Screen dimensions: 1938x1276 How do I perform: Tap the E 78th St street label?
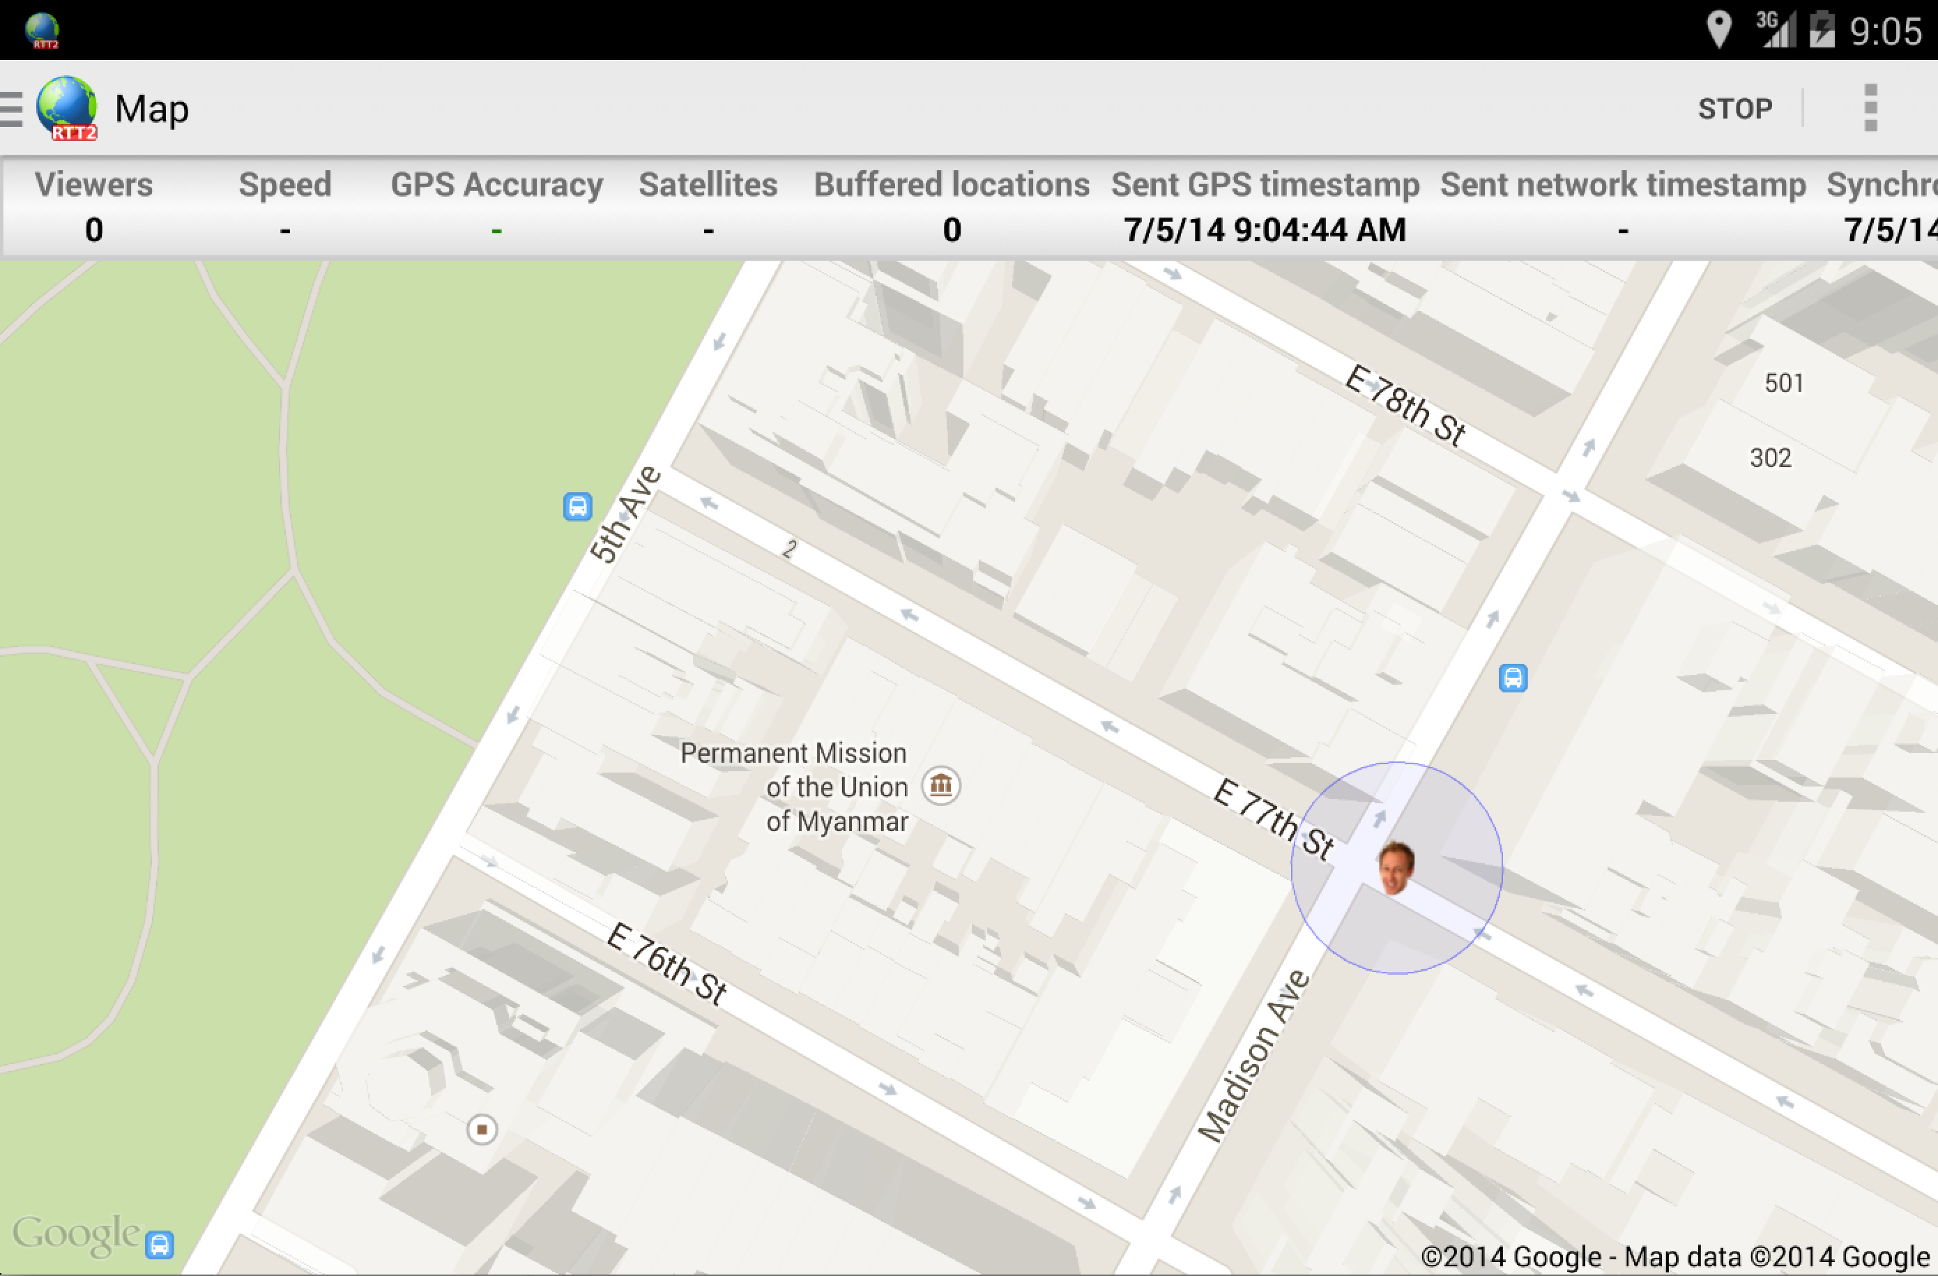tap(1405, 404)
